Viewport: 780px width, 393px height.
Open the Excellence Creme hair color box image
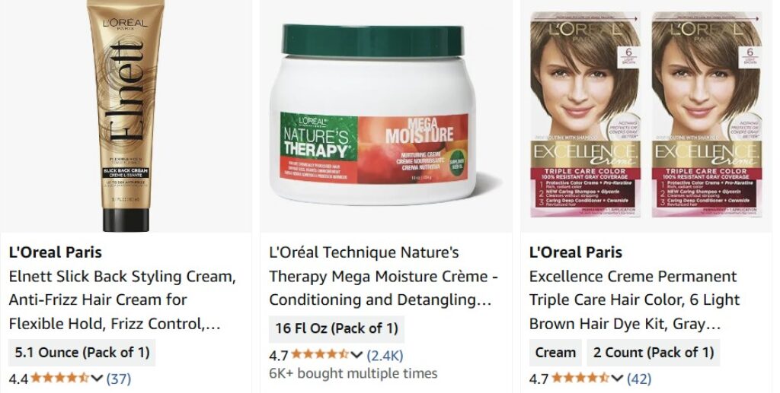646,115
